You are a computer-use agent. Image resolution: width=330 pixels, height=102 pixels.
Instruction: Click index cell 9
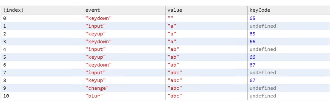pyautogui.click(x=42, y=88)
